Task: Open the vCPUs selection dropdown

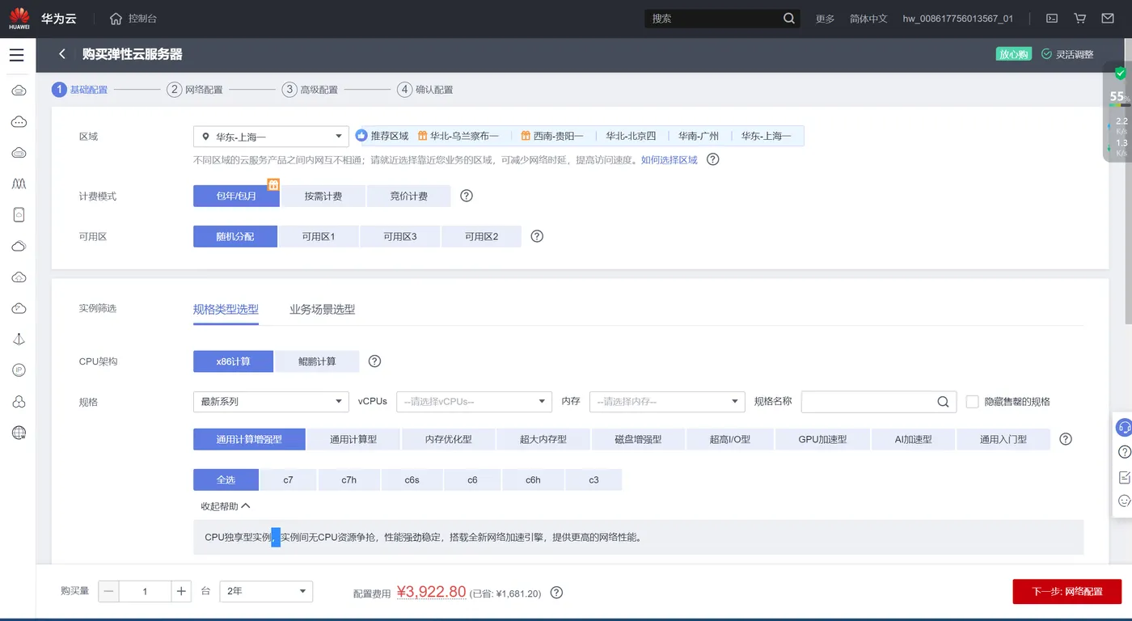Action: click(474, 402)
